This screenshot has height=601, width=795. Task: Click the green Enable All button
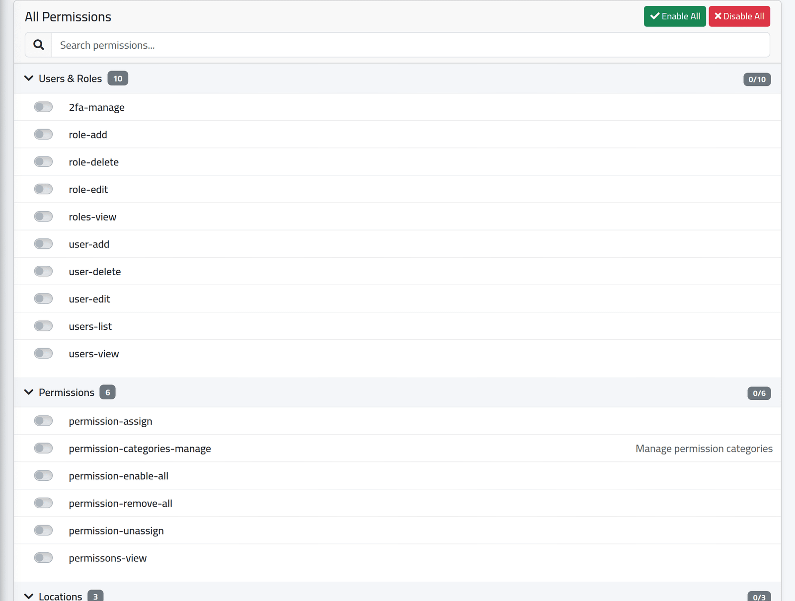point(675,16)
